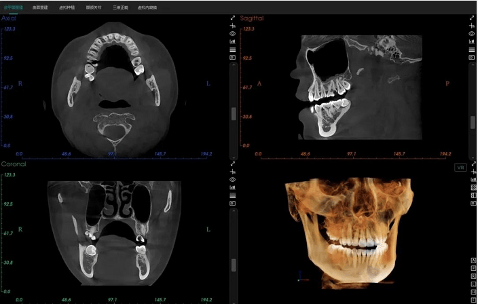This screenshot has width=478, height=304.
Task: Open the second tab in top bar
Action: [x=41, y=7]
